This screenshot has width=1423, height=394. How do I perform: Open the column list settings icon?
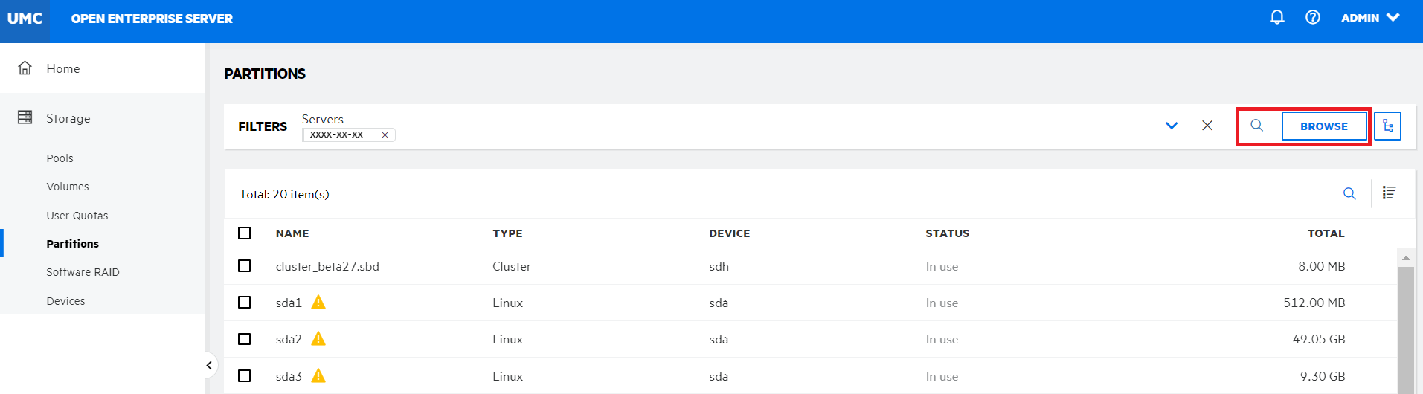click(1388, 193)
